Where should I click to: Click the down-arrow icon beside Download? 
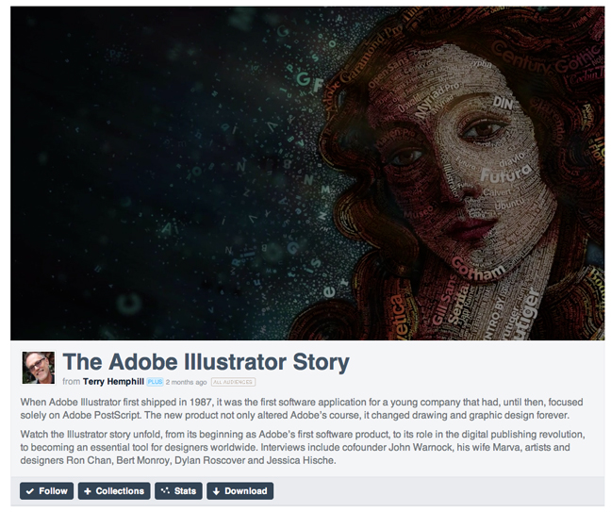click(x=216, y=491)
